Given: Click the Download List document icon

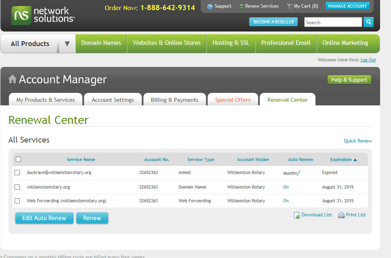Looking at the screenshot, I should pos(297,215).
